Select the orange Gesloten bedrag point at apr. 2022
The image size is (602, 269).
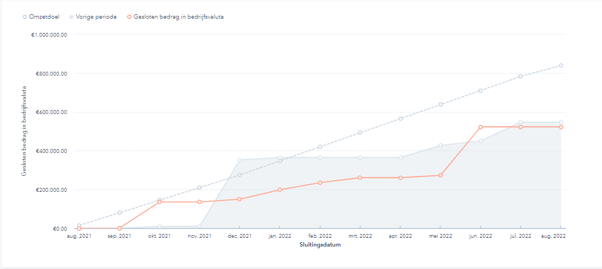pyautogui.click(x=401, y=178)
